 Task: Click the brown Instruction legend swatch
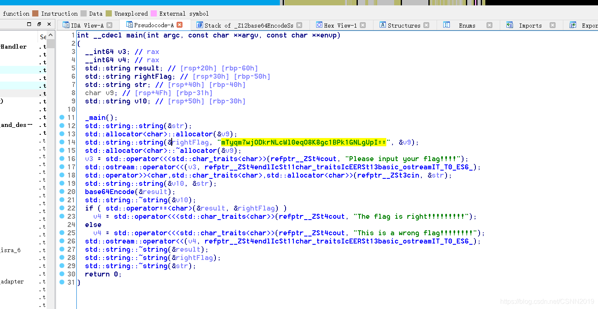[35, 14]
